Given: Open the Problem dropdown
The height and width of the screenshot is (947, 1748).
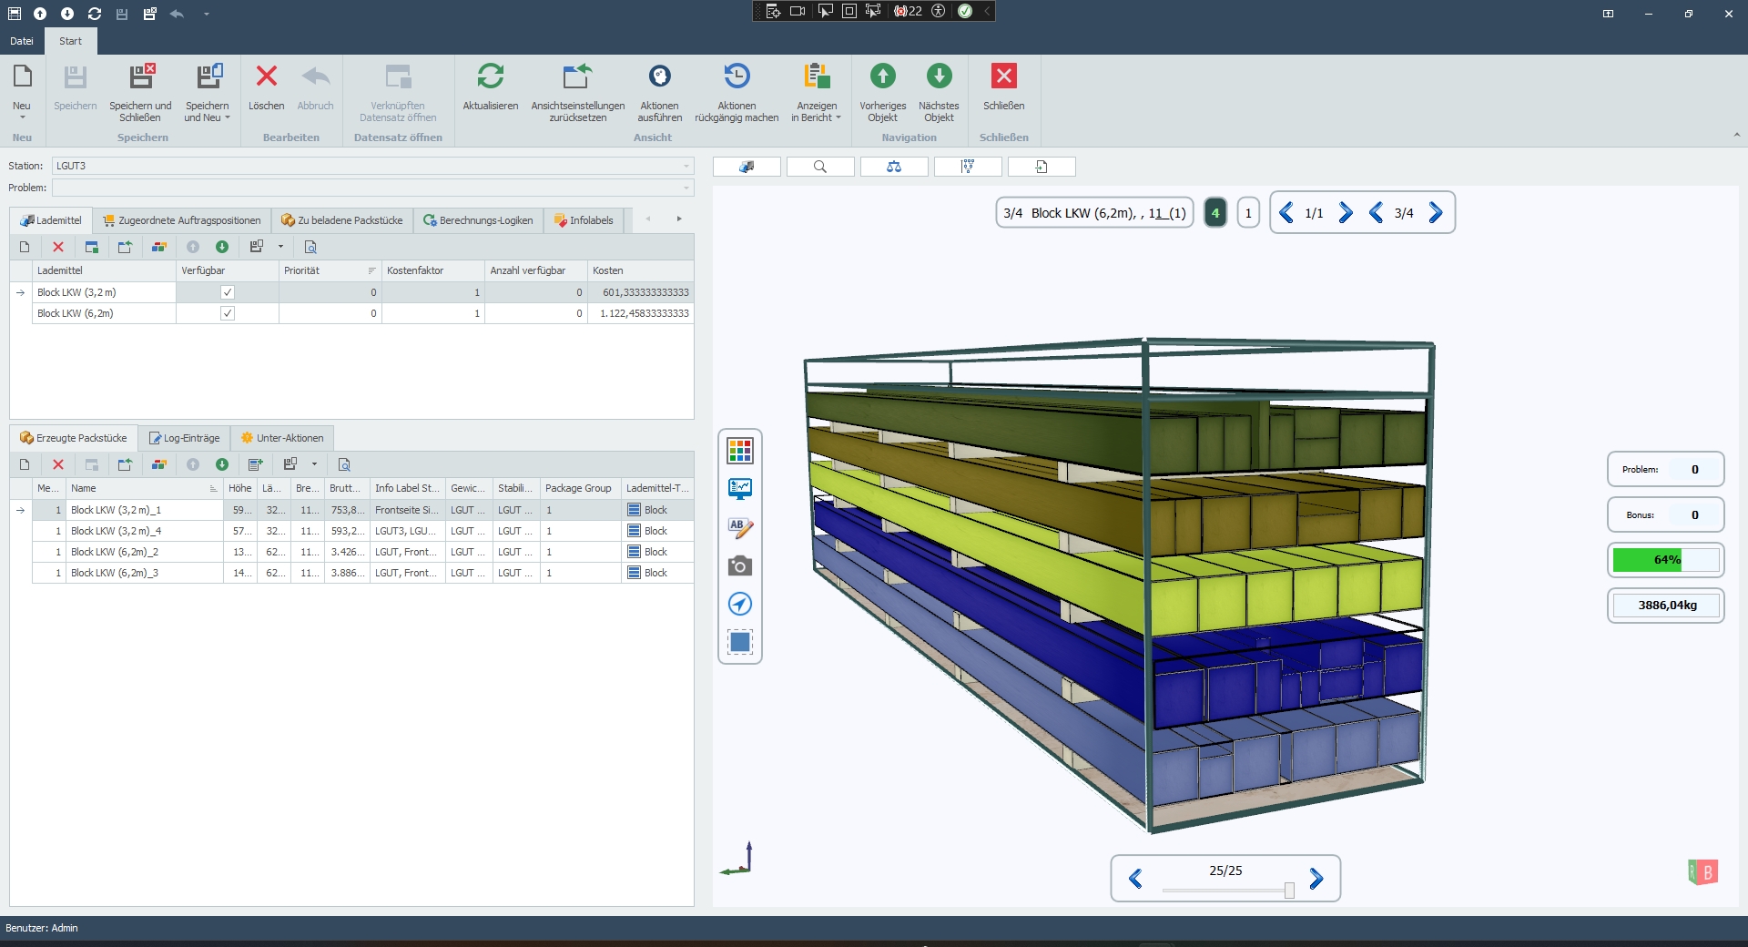Looking at the screenshot, I should click(686, 188).
